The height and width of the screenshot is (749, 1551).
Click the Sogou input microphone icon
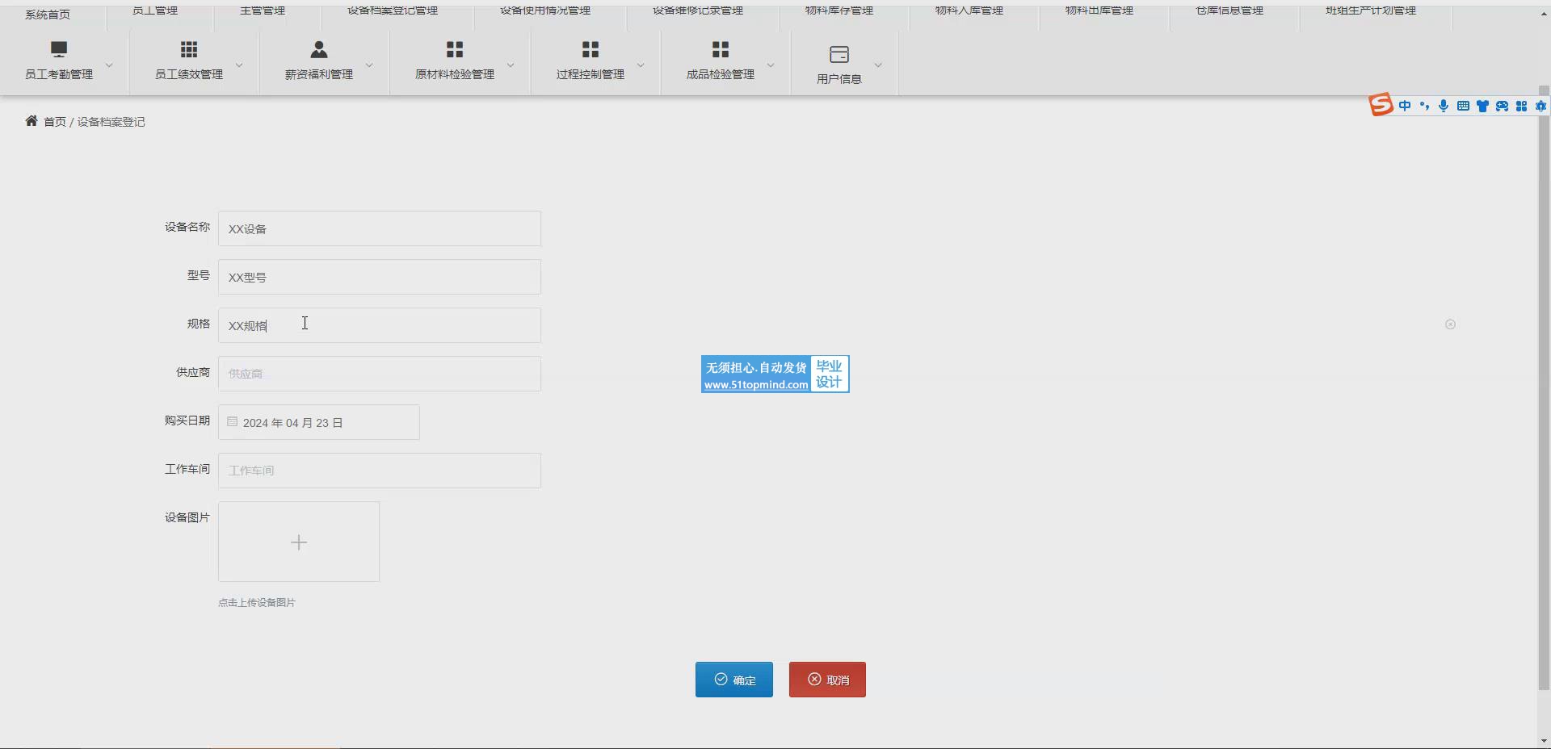coord(1444,106)
